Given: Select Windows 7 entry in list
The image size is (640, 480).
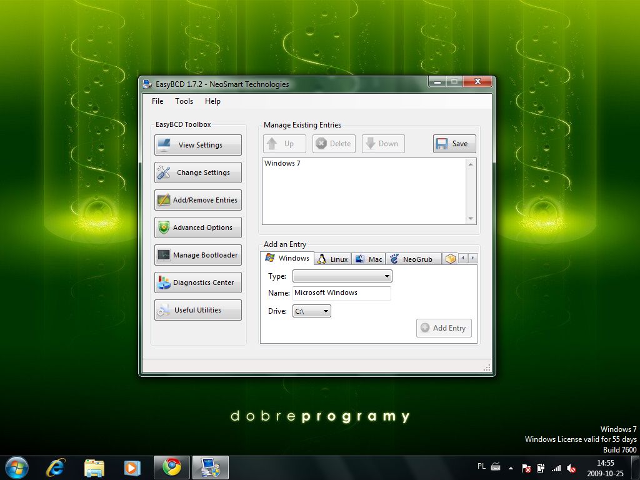Looking at the screenshot, I should pyautogui.click(x=282, y=163).
